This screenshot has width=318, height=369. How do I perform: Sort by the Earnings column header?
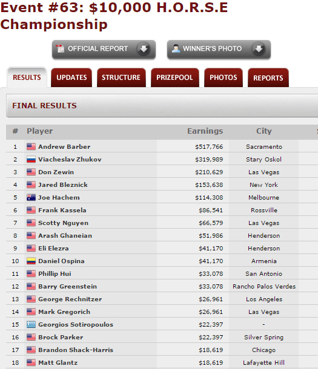(205, 131)
